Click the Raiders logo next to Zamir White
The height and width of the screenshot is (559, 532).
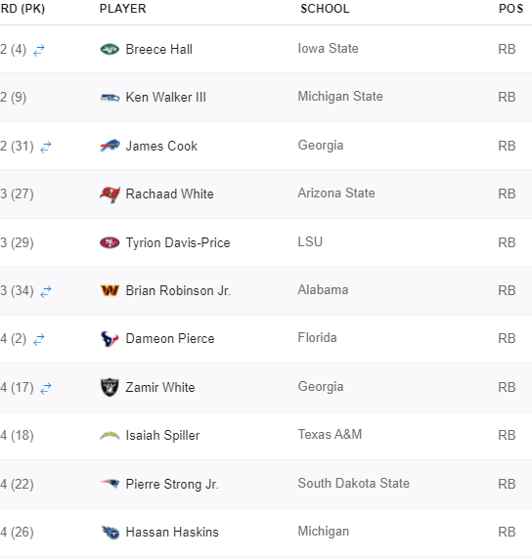[x=110, y=387]
